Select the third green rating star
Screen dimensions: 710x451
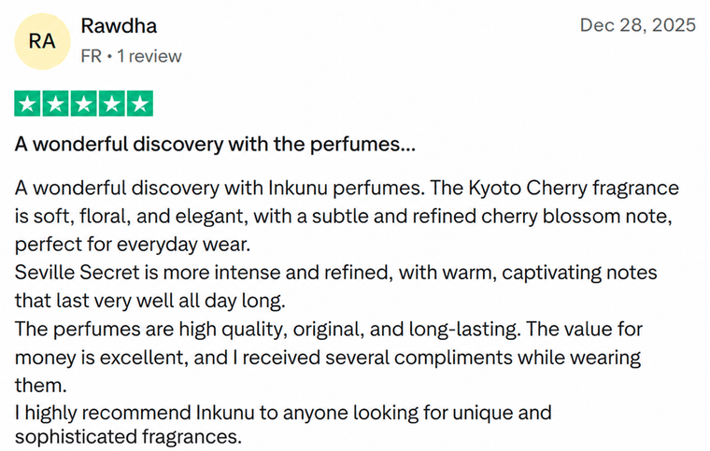(x=84, y=104)
